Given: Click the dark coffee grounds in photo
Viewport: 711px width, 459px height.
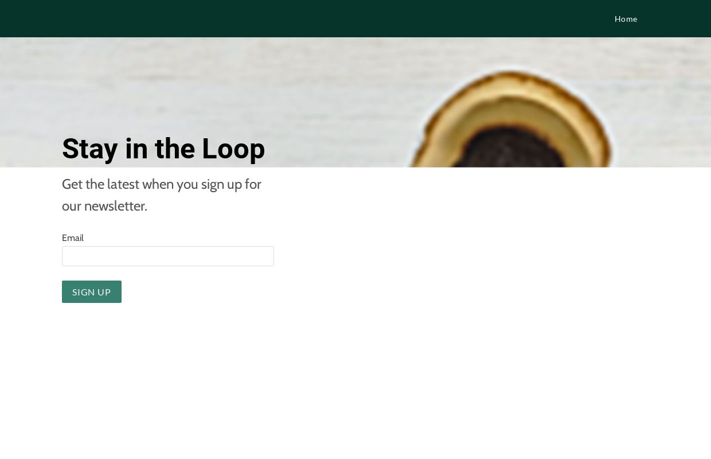Looking at the screenshot, I should pos(512,149).
